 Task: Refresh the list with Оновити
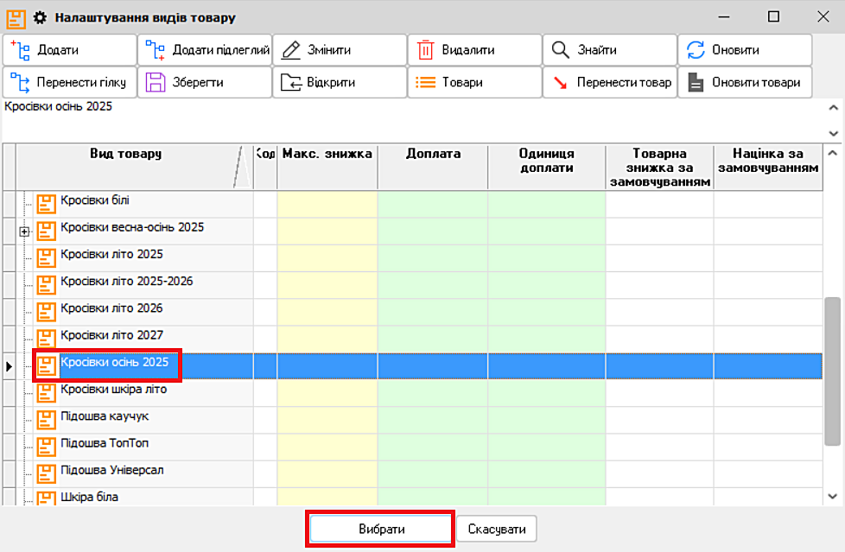coord(744,50)
